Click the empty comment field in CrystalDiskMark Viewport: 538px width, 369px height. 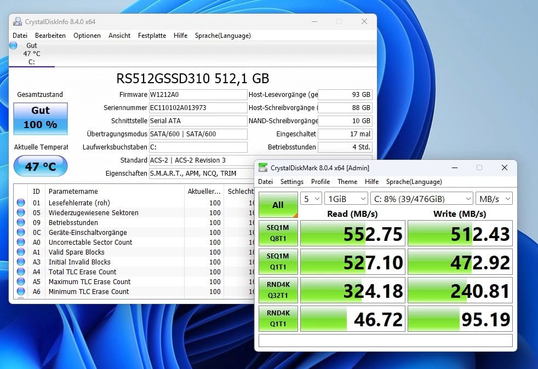coord(386,341)
